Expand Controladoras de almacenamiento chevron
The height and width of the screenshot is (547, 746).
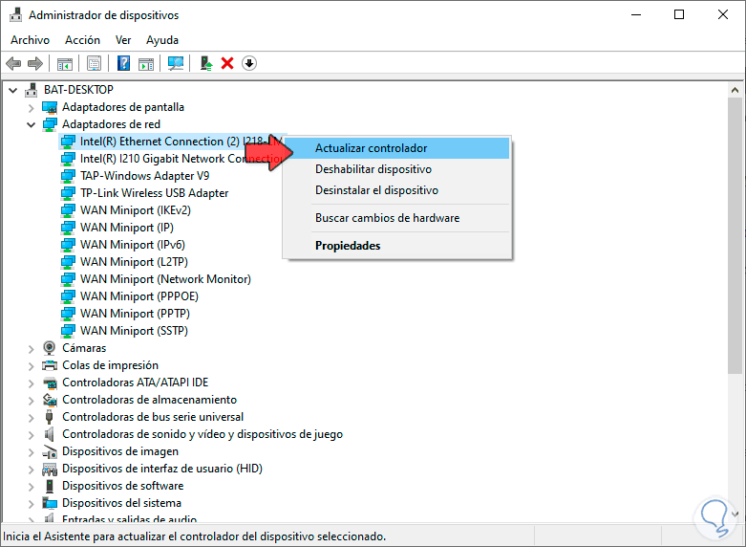32,401
